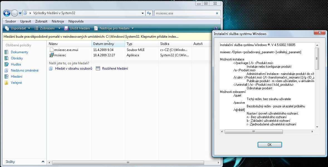Click the Dokumenty folder icon
This screenshot has width=328, height=167.
click(x=6, y=52)
